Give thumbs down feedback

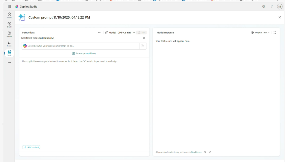[x=210, y=152]
